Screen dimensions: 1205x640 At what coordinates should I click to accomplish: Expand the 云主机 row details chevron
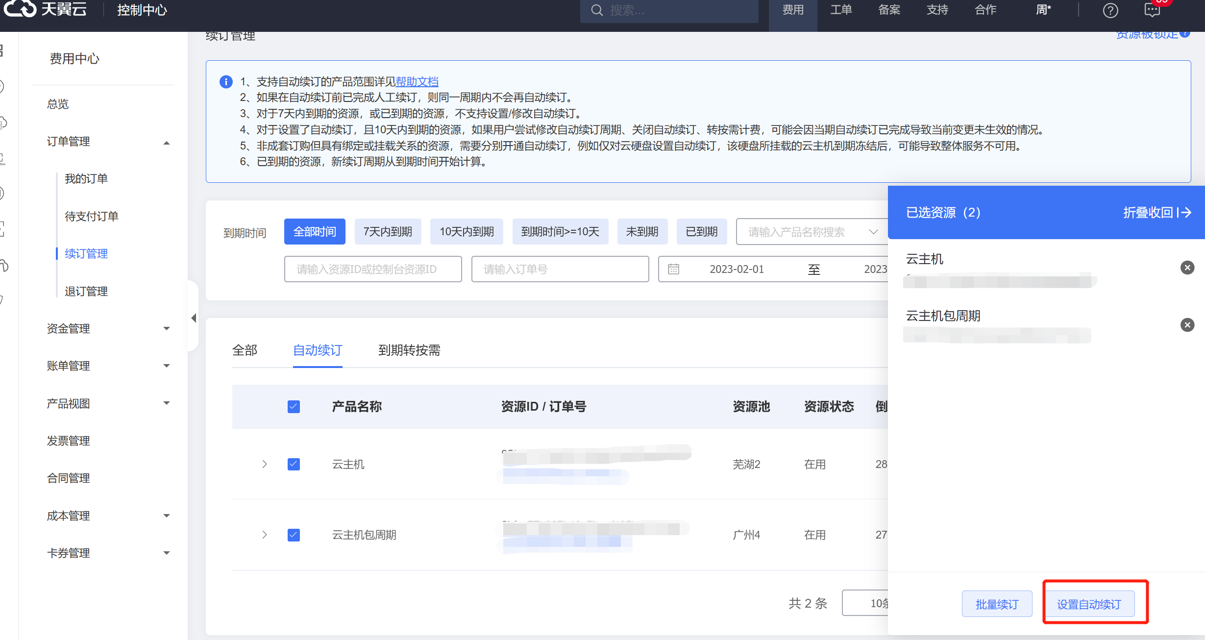point(265,464)
